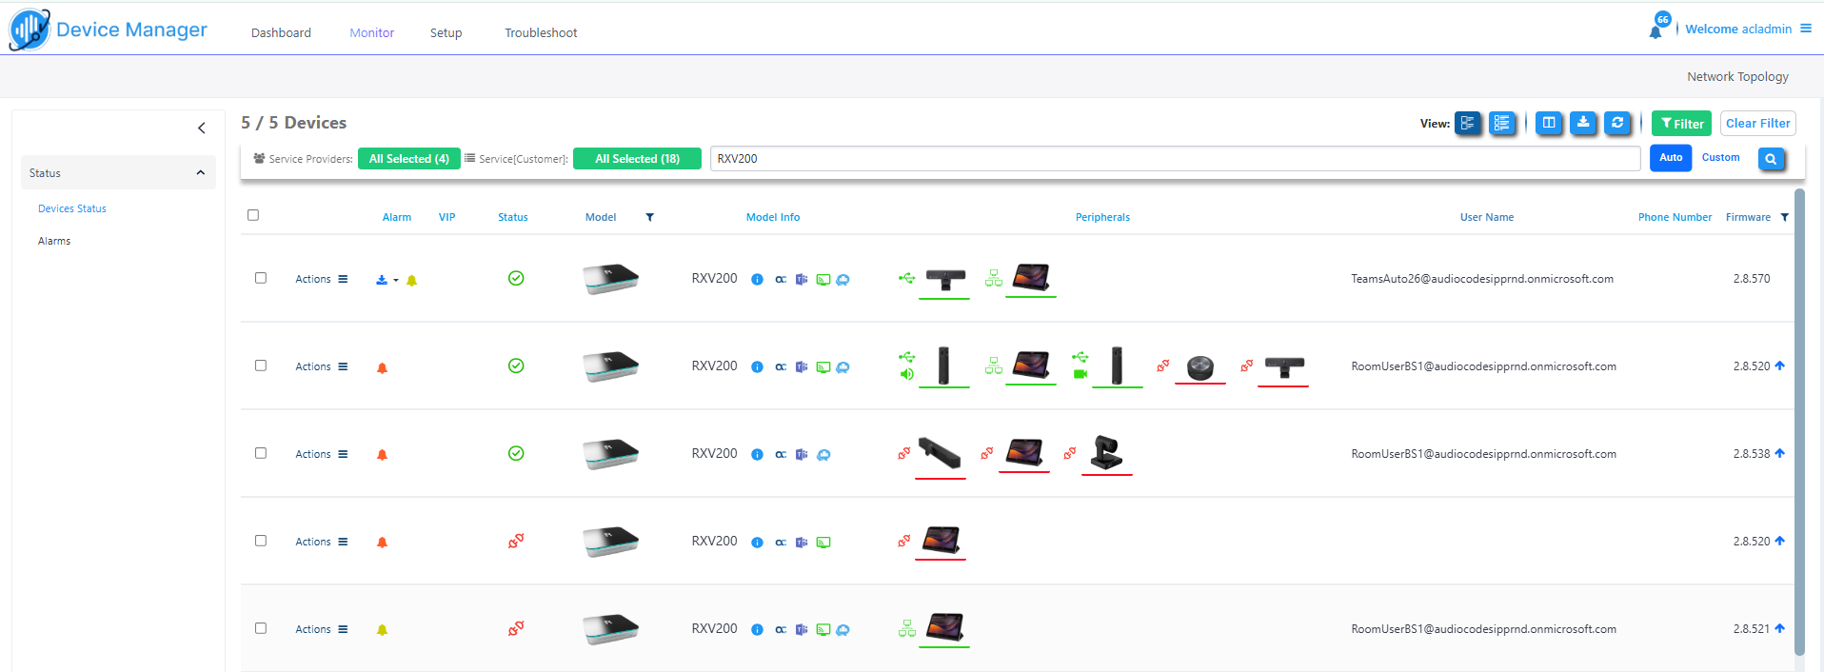The image size is (1824, 672).
Task: Click the firmware upgrade arrow next to 2.8.538
Action: click(x=1779, y=453)
